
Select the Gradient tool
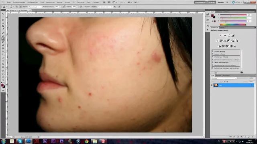click(3, 48)
